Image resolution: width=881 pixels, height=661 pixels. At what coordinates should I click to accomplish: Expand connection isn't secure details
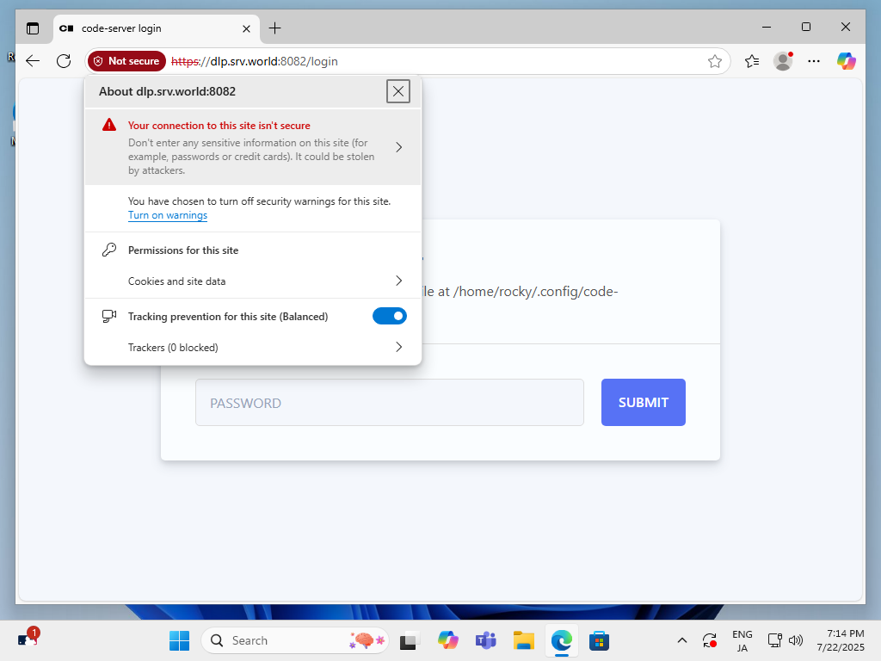pyautogui.click(x=398, y=147)
